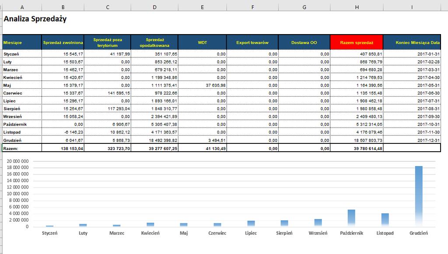Select date cell 2017-12-31

[412, 140]
